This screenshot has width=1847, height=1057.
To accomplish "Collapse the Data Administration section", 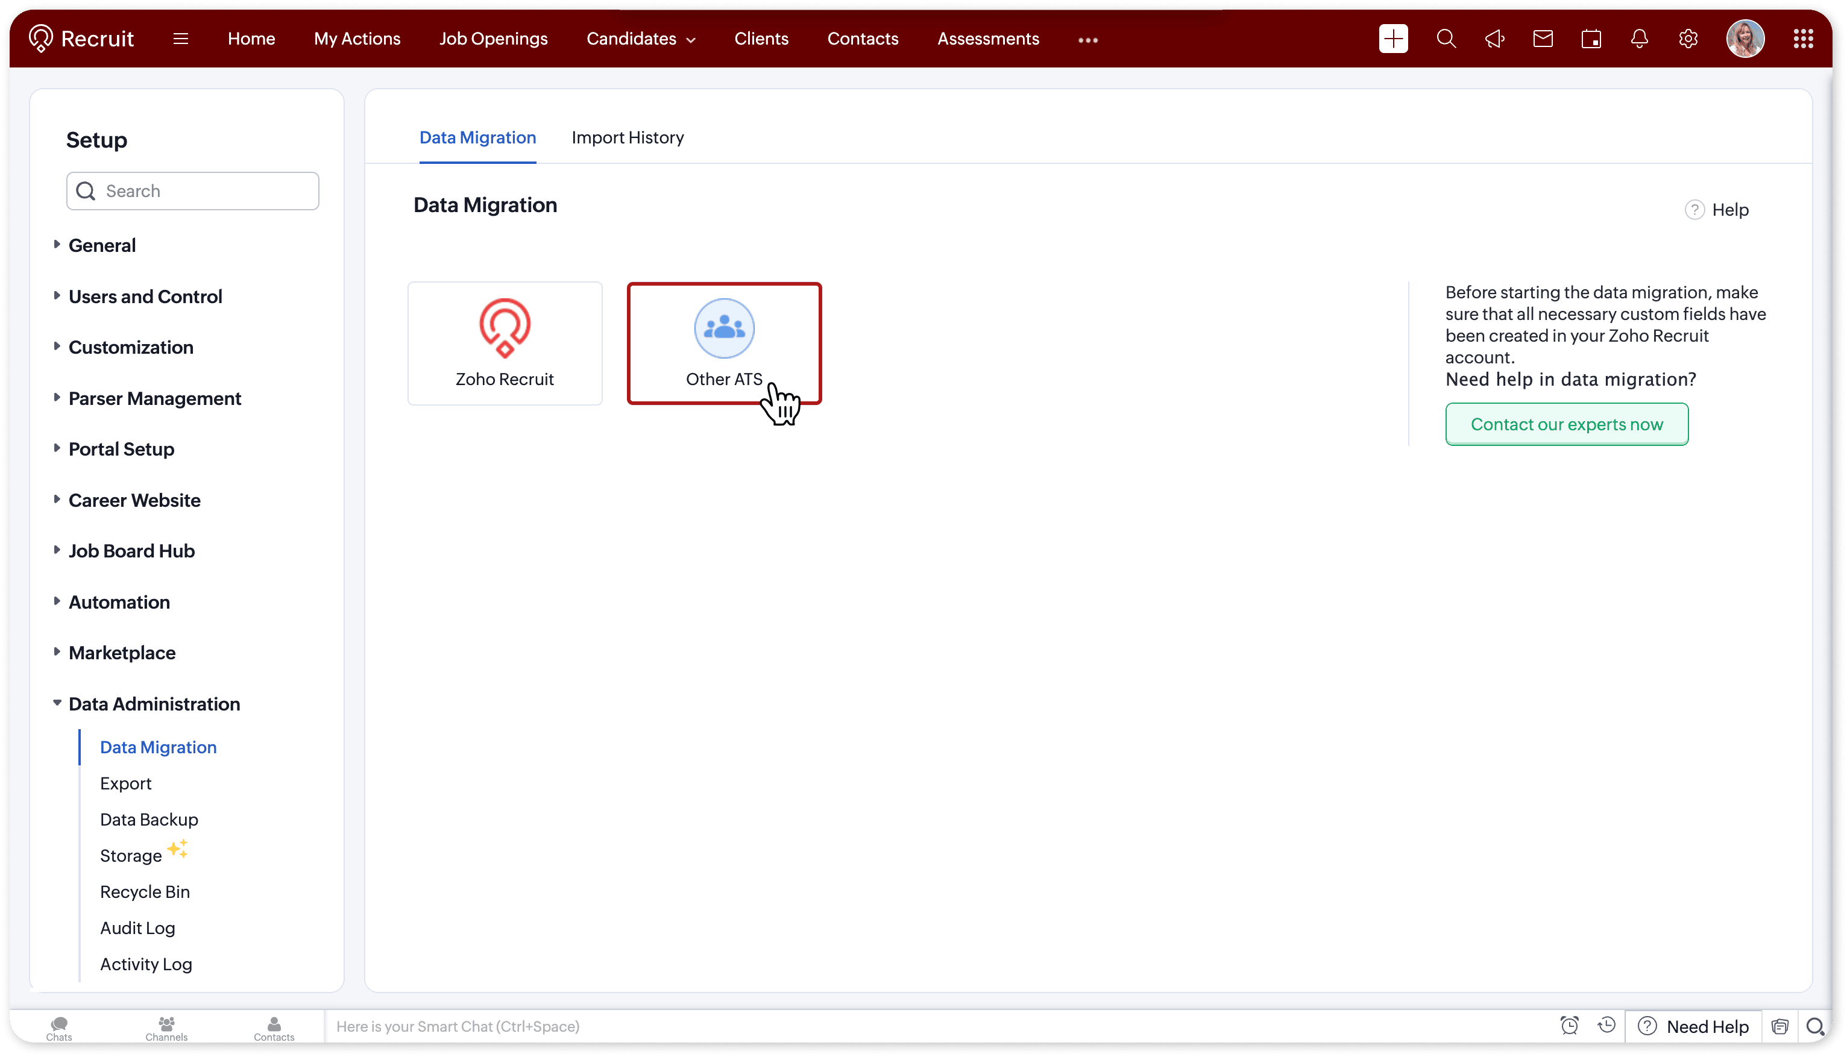I will tap(154, 703).
